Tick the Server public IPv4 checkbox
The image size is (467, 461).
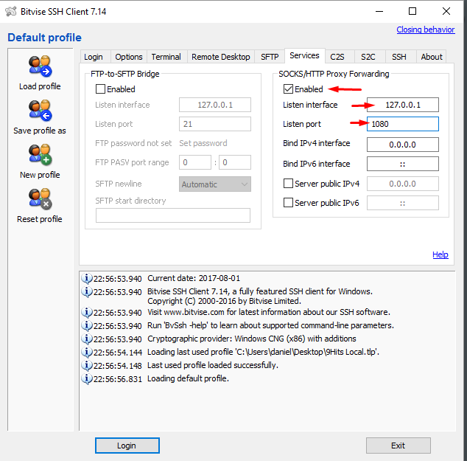288,184
